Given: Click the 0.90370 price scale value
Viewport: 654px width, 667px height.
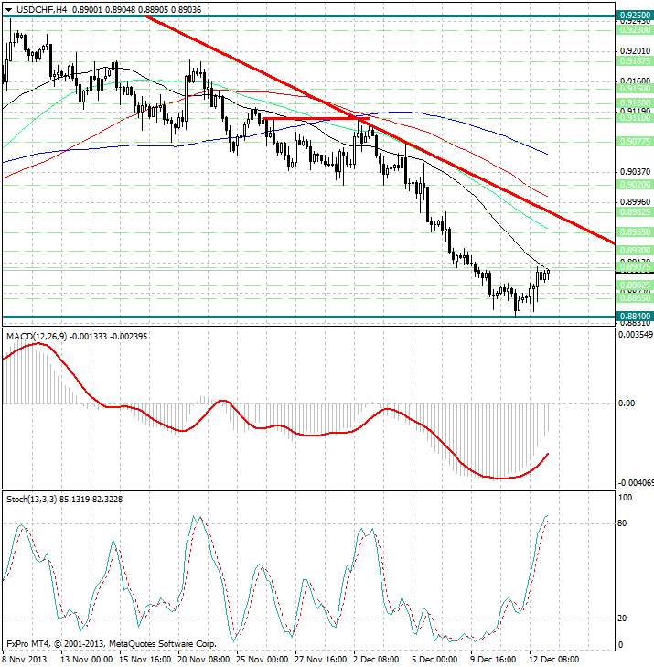Looking at the screenshot, I should click(636, 171).
